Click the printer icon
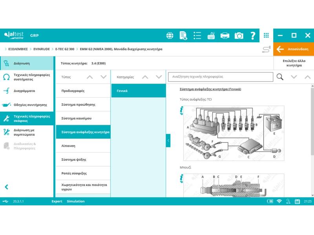The image size is (314, 235). 225,36
